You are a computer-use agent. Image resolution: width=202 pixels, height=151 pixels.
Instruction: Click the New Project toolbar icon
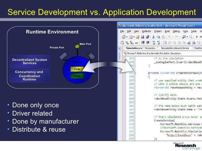(x=123, y=37)
